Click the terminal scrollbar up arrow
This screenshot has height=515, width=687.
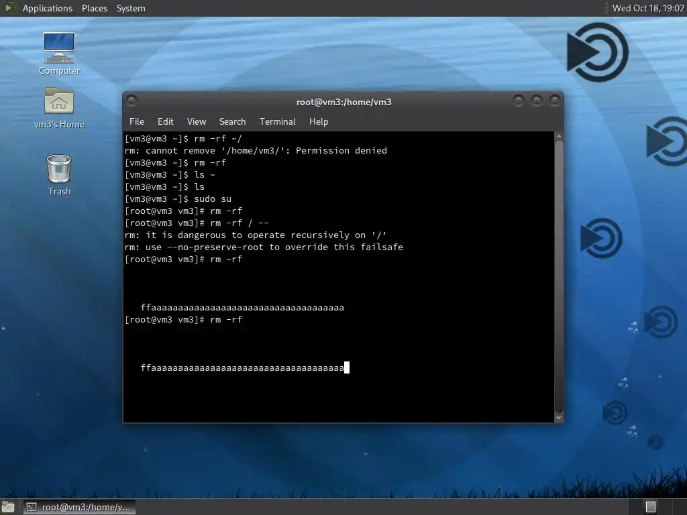point(559,136)
